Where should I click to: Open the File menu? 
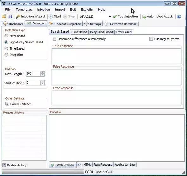pyautogui.click(x=8, y=10)
